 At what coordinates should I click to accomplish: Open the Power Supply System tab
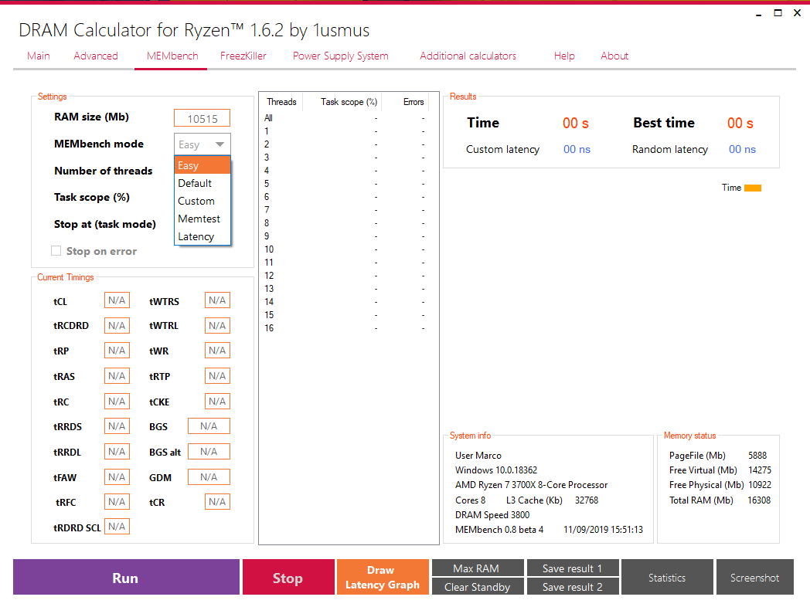[x=340, y=56]
